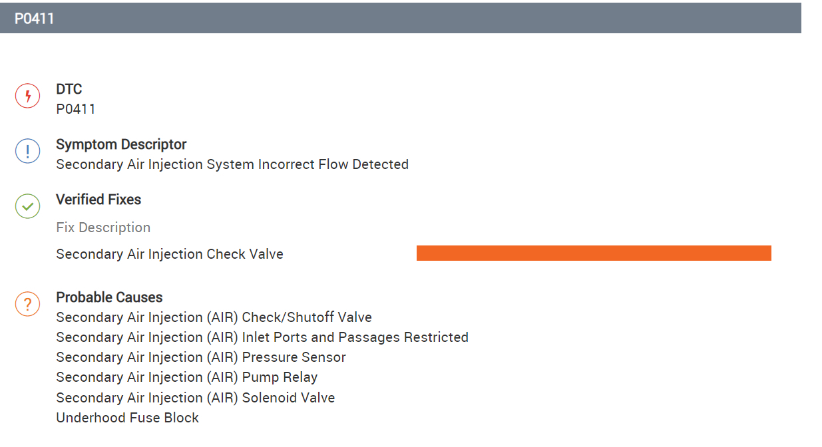
Task: Click the blue exclamation Symptom Descriptor icon
Action: [x=27, y=151]
